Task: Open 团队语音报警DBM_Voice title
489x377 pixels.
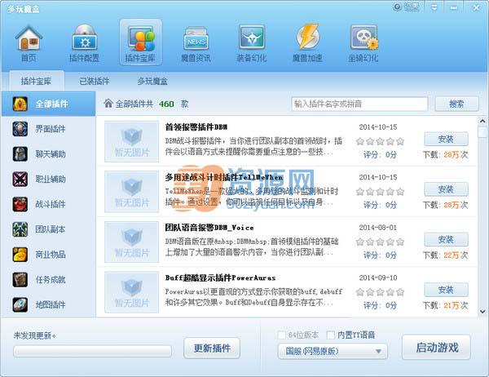Action: click(209, 228)
